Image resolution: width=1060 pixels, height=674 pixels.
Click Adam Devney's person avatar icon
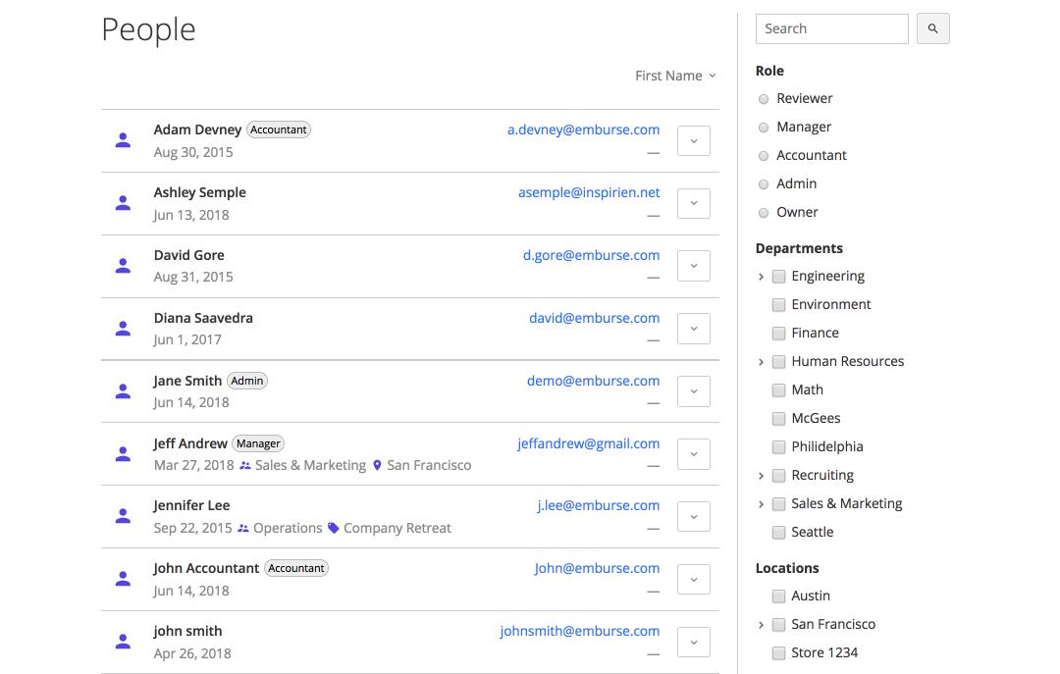click(123, 140)
